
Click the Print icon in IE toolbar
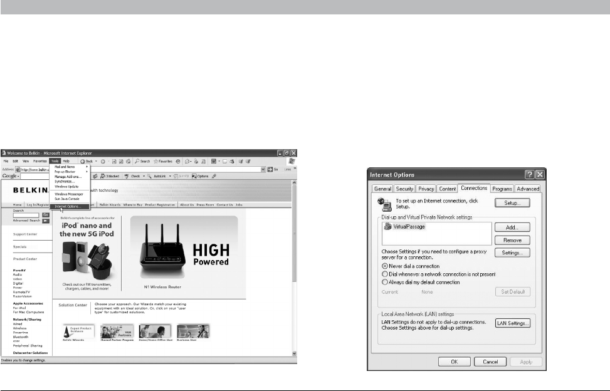[x=196, y=161]
